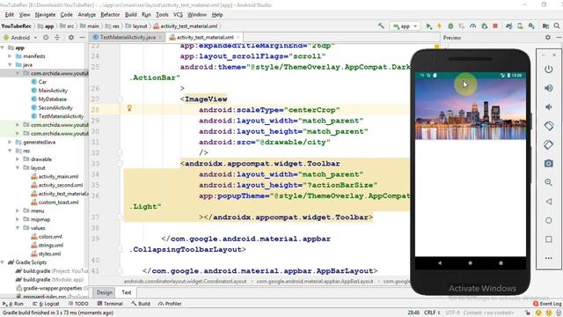Open Project panel settings gear

click(71, 37)
